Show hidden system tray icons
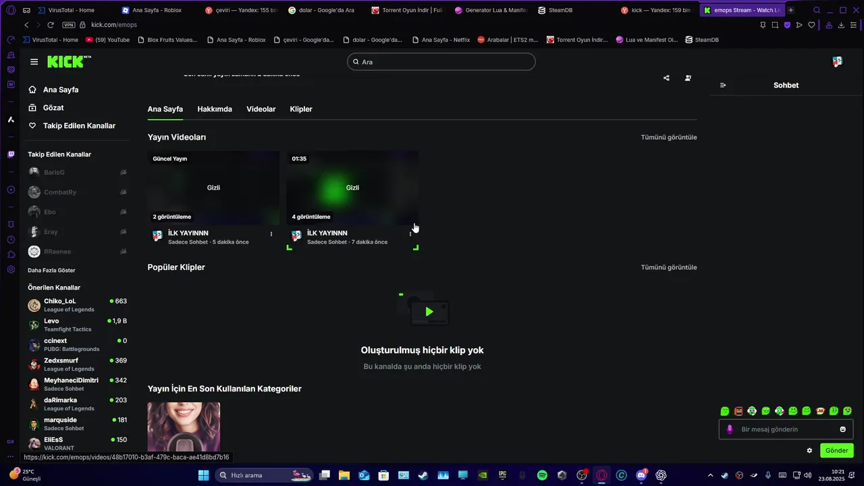The image size is (864, 486). point(709,475)
